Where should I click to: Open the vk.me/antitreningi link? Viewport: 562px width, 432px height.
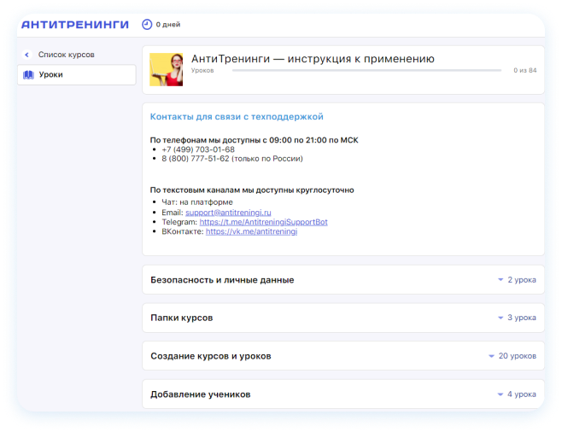coord(252,231)
